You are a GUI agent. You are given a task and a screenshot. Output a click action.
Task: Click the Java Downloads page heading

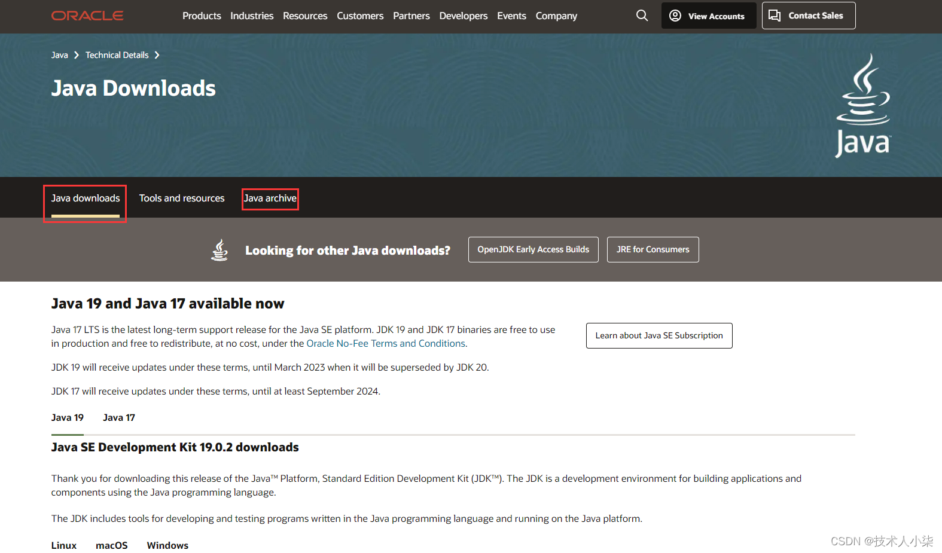[133, 88]
